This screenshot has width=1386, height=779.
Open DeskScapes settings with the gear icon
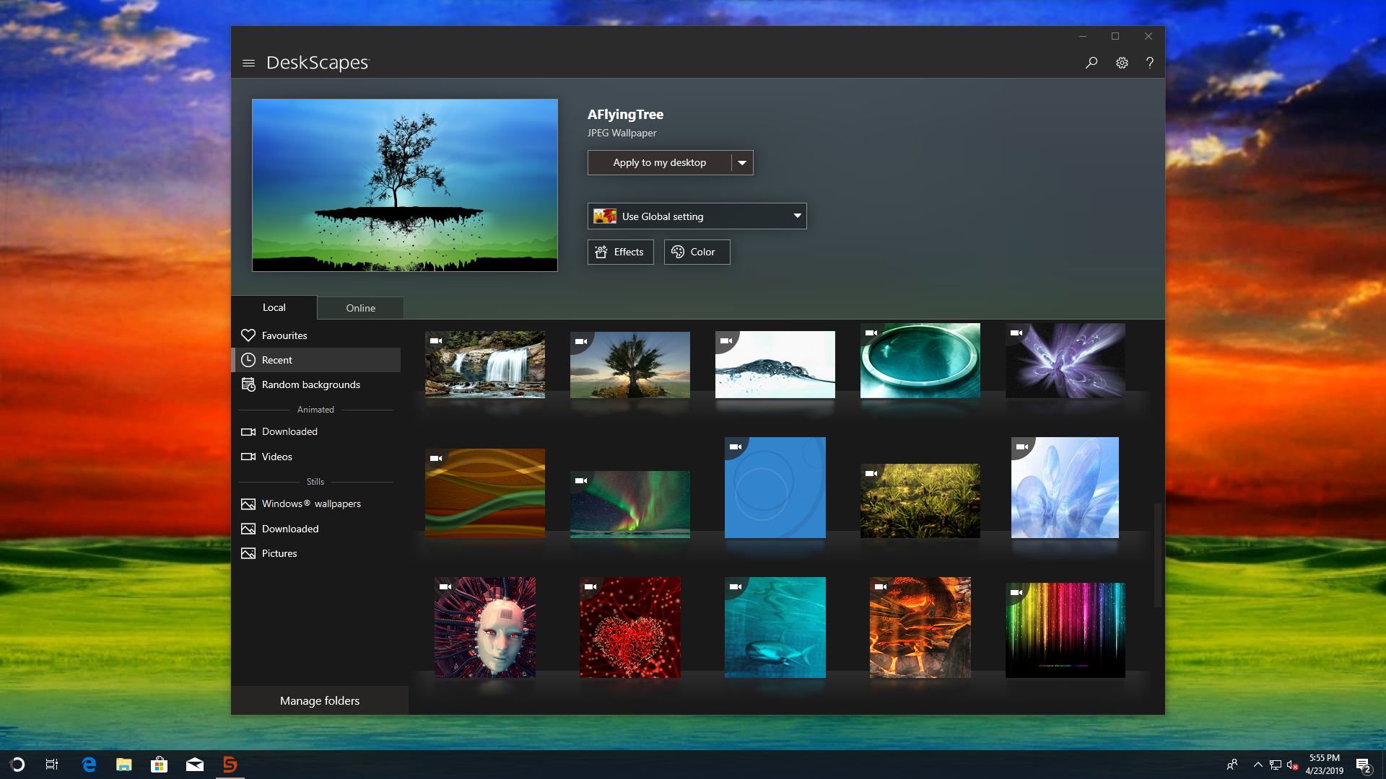click(x=1122, y=63)
